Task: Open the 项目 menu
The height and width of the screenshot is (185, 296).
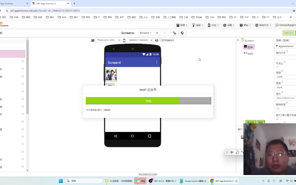Action: 182,25
